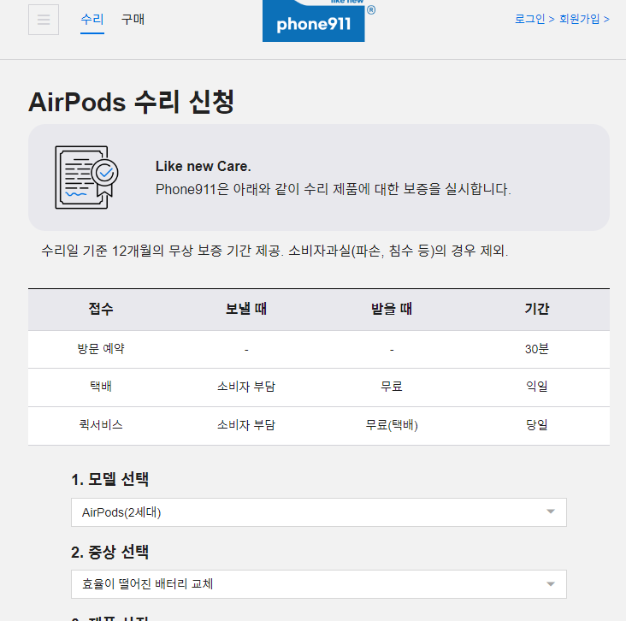Click the warranty certificate icon
The width and height of the screenshot is (626, 621).
tap(86, 177)
